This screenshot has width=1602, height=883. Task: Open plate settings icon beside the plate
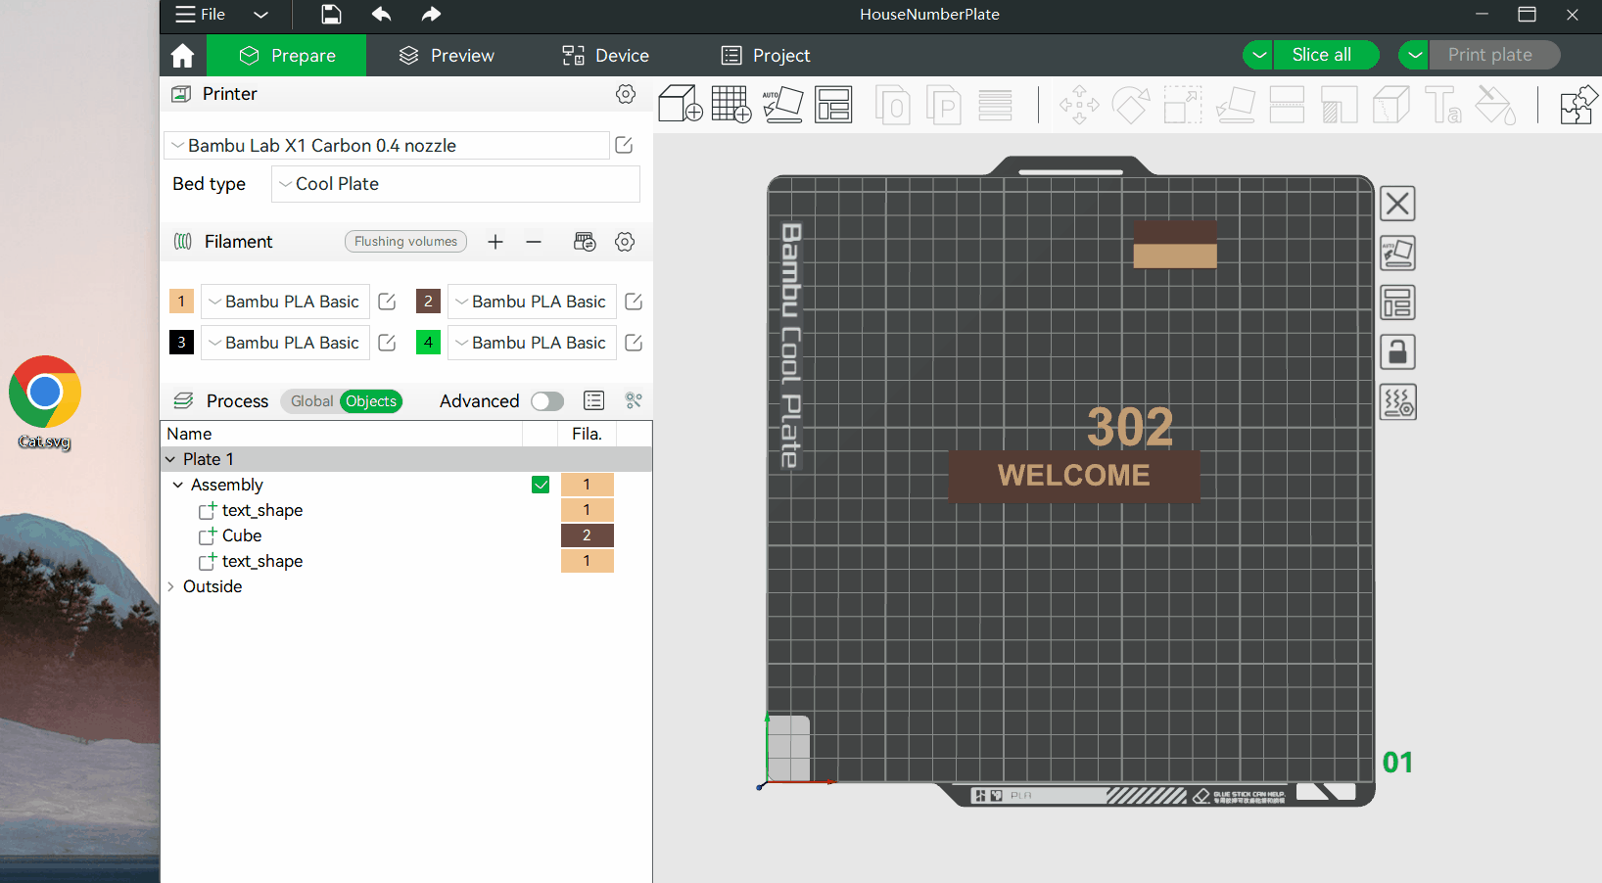coord(1397,401)
